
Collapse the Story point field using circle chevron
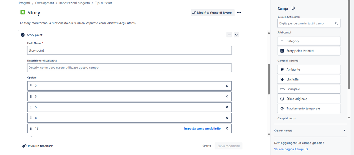(23, 35)
